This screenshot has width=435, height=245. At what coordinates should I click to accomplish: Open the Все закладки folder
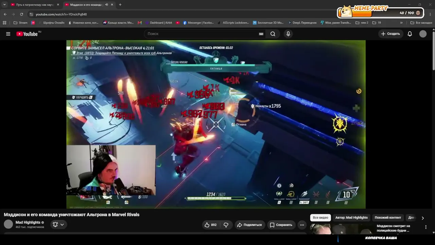click(x=421, y=23)
